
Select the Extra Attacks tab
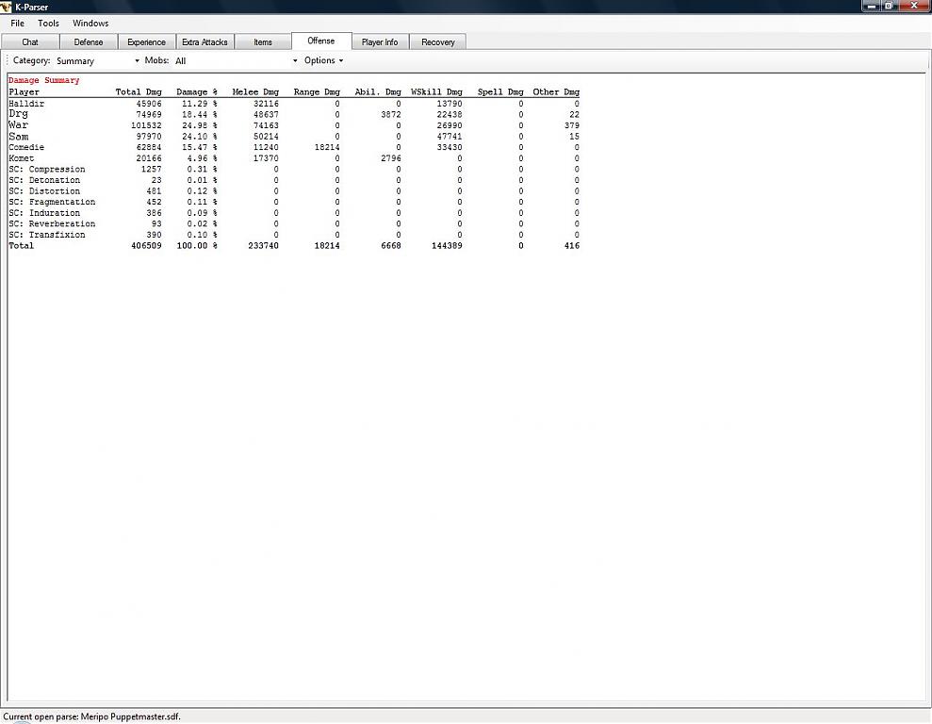(x=204, y=42)
